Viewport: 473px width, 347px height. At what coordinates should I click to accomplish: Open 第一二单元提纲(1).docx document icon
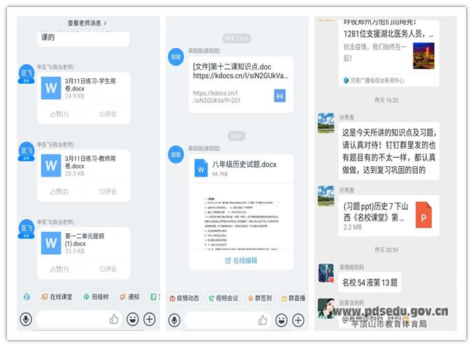(x=51, y=242)
